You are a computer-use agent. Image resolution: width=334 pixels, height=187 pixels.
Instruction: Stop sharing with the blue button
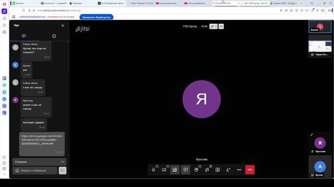(x=96, y=17)
